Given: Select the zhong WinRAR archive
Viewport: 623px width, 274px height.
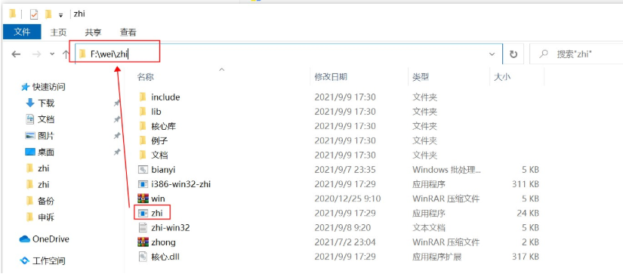Looking at the screenshot, I should [x=163, y=242].
